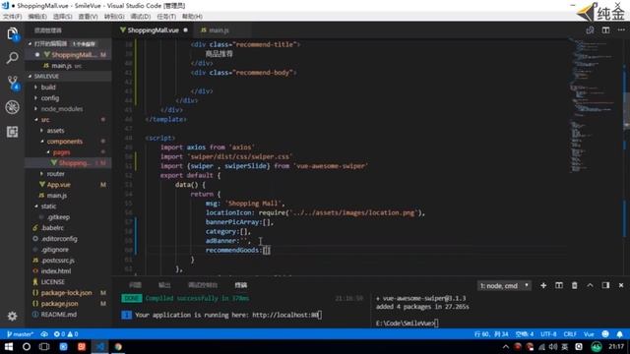Add a new terminal with plus icon

click(x=543, y=285)
